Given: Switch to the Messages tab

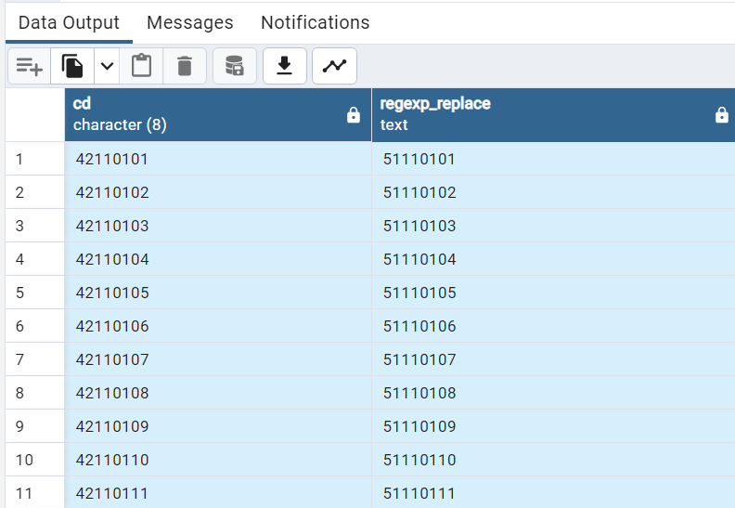Looking at the screenshot, I should click(x=190, y=22).
